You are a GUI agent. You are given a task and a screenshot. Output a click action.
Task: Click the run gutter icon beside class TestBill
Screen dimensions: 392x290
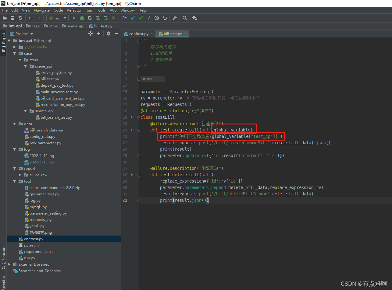click(x=132, y=117)
